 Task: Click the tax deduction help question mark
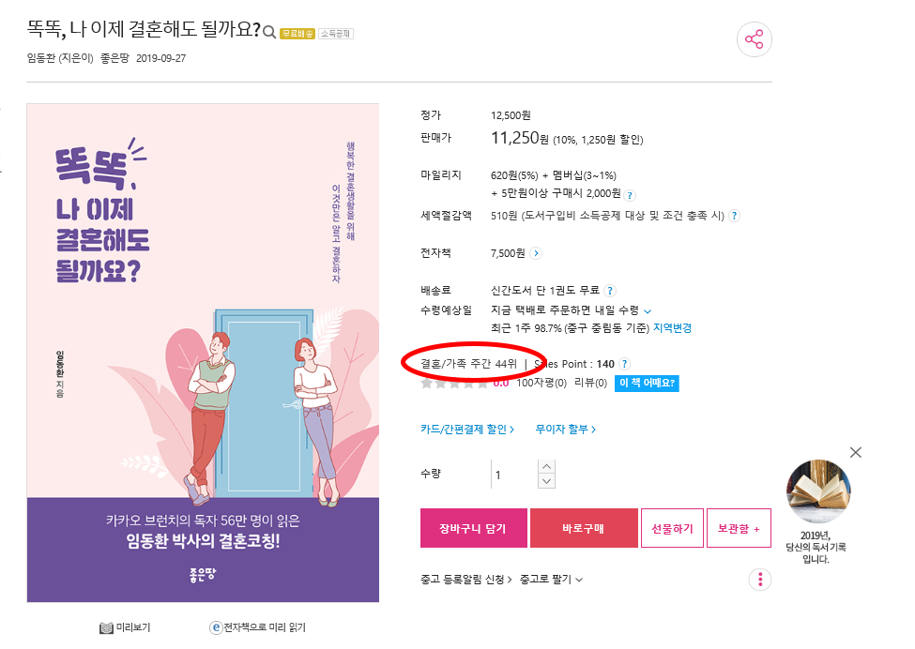tap(735, 216)
